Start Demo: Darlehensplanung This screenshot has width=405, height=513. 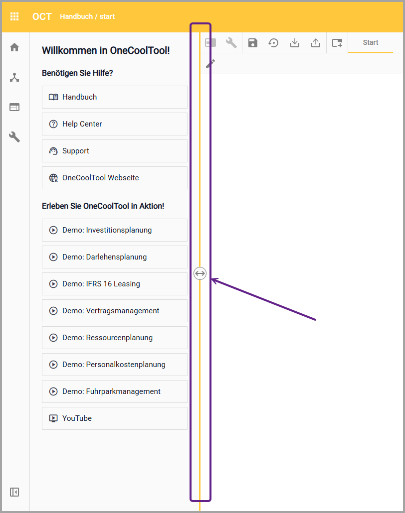(115, 257)
